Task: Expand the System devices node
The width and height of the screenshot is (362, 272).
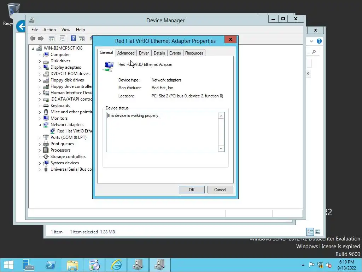Action: 40,163
